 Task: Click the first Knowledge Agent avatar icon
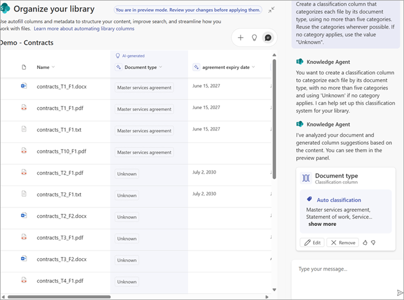click(x=299, y=61)
